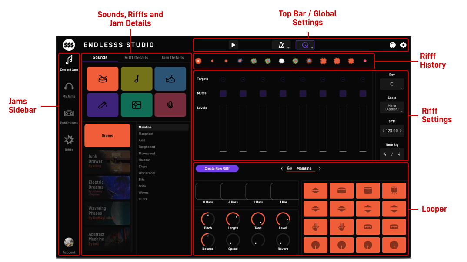Open the Rifffs sidebar section

[x=69, y=143]
